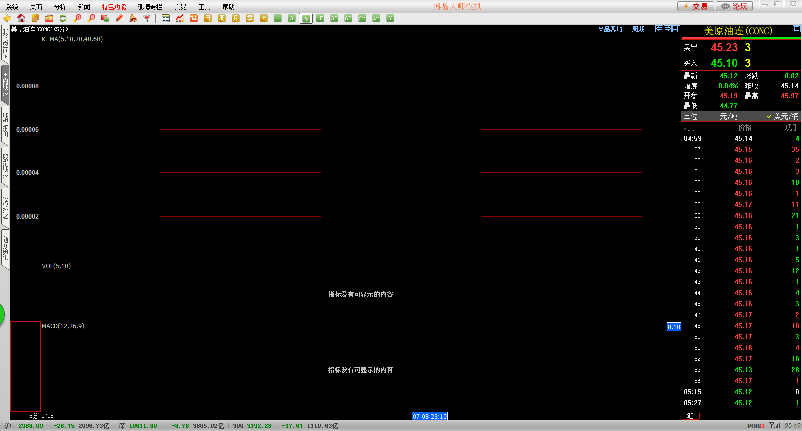Screen dimensions: 802x431
Task: Click the red-green buy/sell ratio bar
Action: tap(741, 38)
